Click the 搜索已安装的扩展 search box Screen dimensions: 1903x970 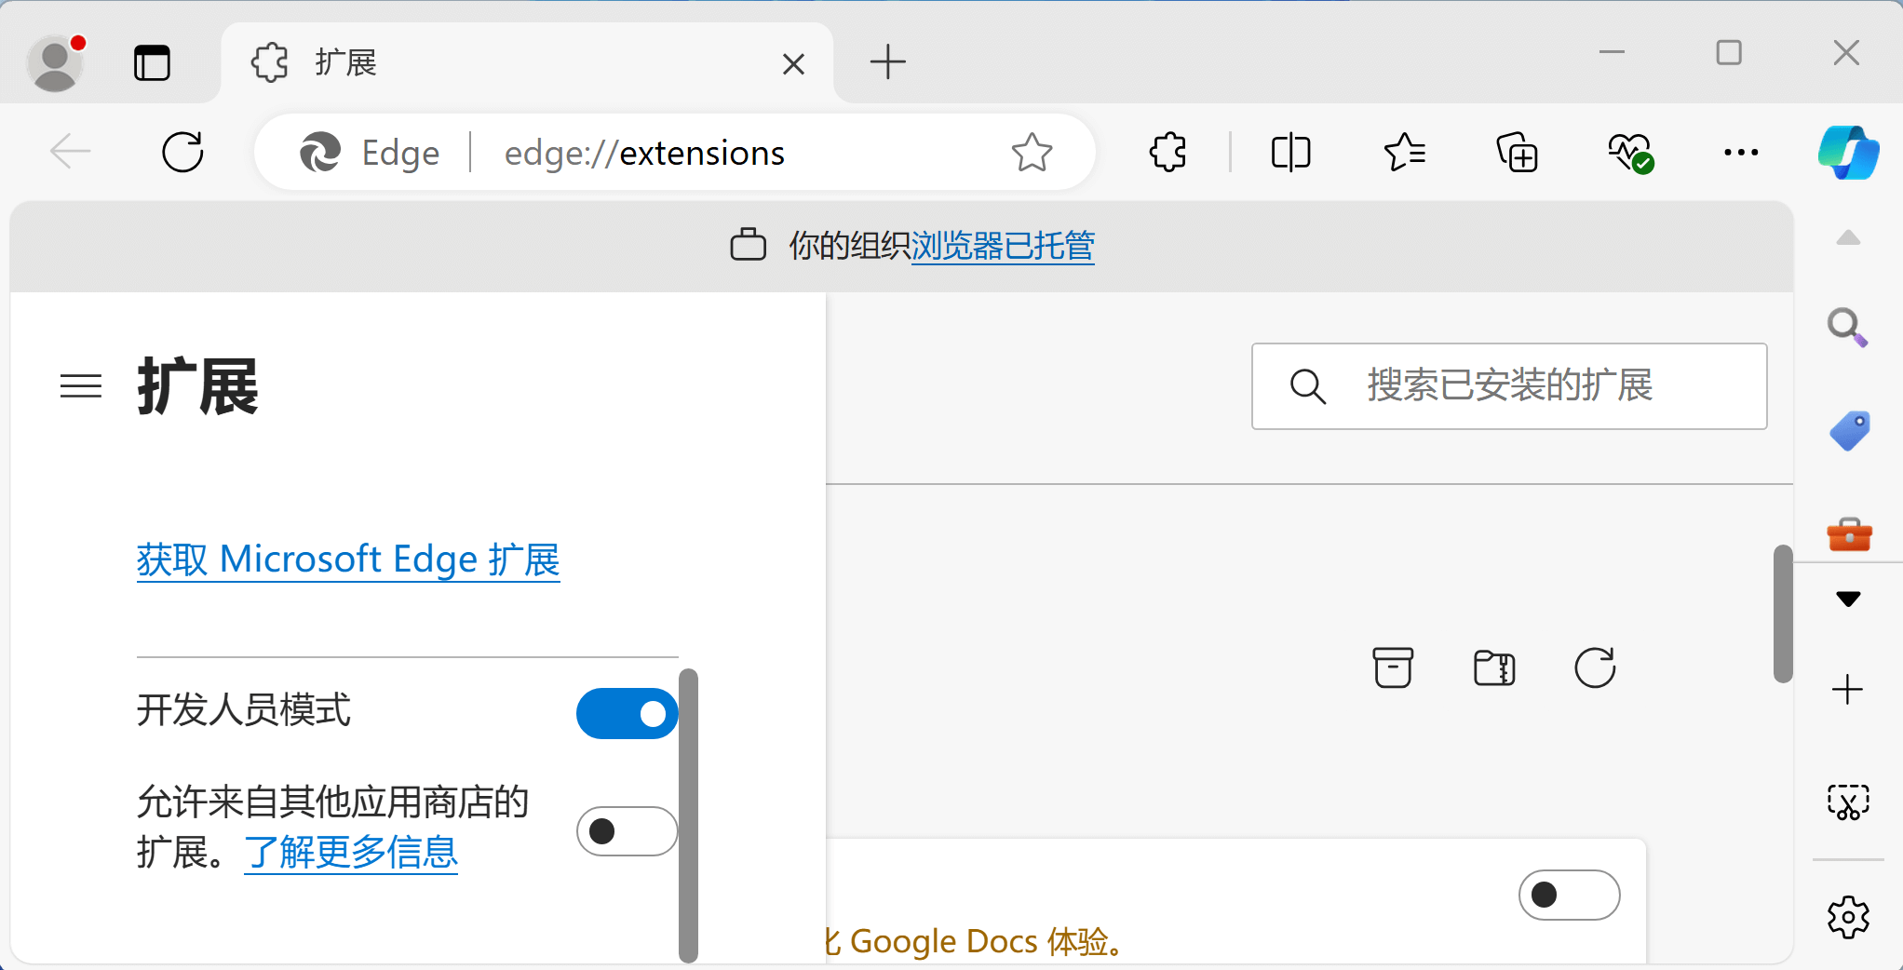pyautogui.click(x=1508, y=386)
